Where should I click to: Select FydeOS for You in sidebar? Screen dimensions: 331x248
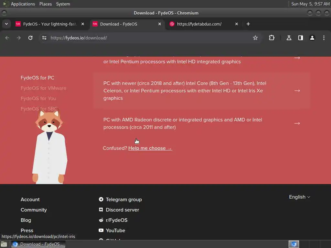(x=38, y=98)
